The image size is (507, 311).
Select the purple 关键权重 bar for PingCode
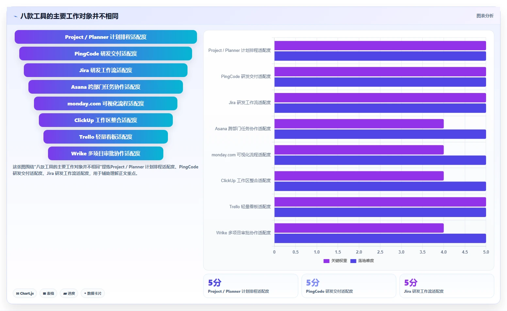(x=380, y=72)
